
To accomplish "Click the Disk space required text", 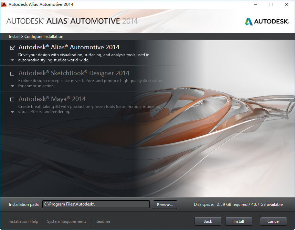I will (238, 204).
